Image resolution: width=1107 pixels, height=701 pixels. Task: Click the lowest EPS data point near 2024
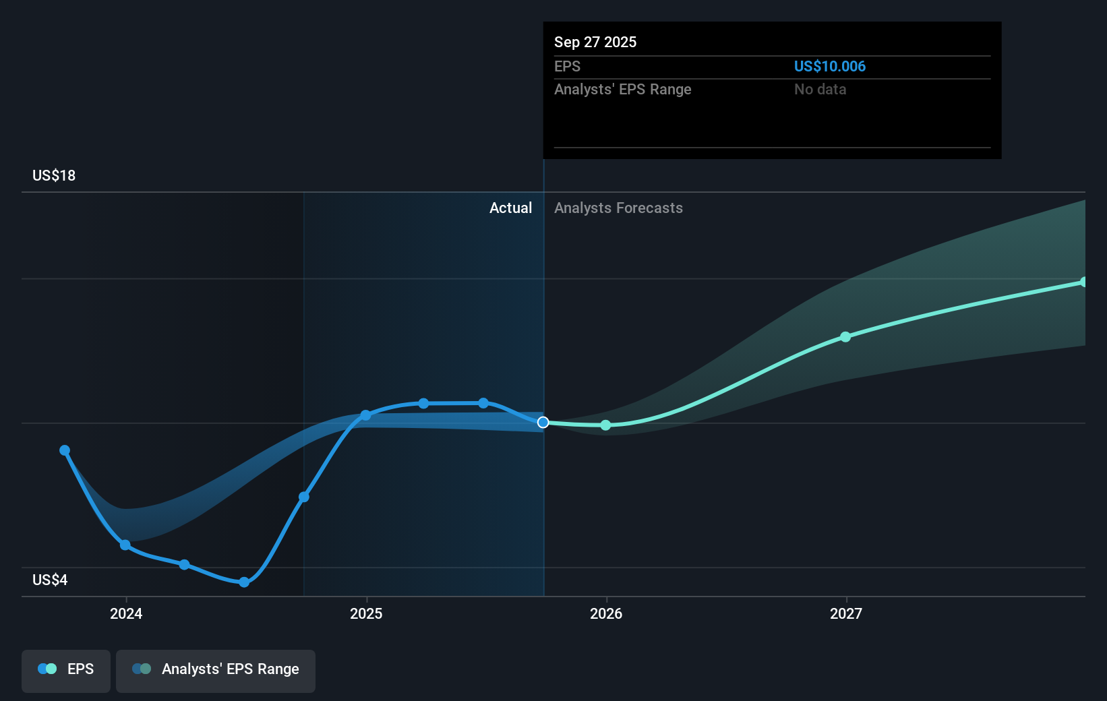(x=243, y=582)
